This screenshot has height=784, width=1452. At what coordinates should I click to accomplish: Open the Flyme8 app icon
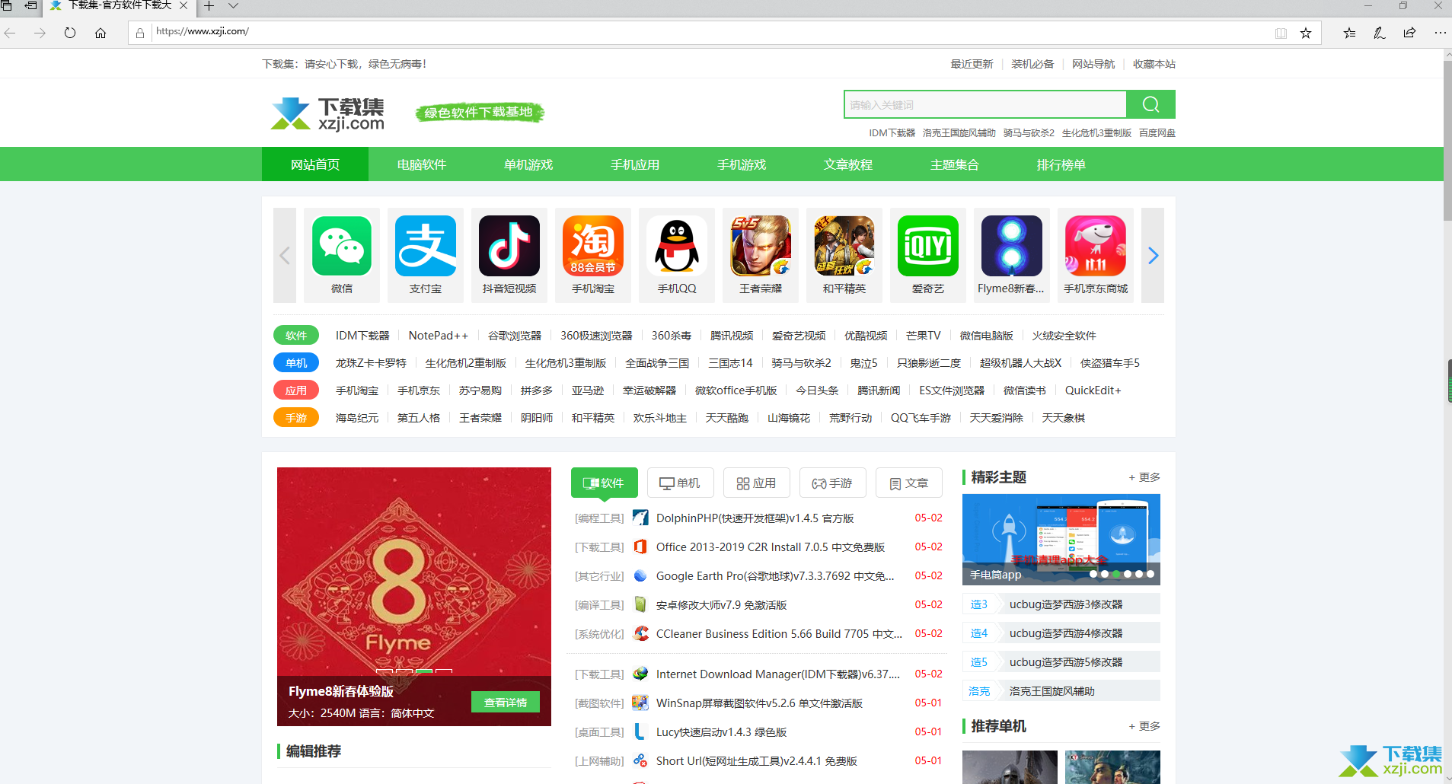tap(1012, 246)
